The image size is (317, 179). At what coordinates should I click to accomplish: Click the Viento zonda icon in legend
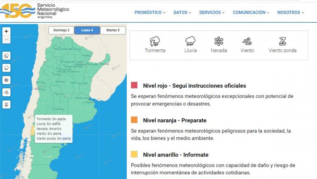[x=282, y=41]
